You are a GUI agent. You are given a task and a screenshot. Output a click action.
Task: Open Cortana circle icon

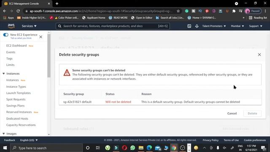coord(88,148)
